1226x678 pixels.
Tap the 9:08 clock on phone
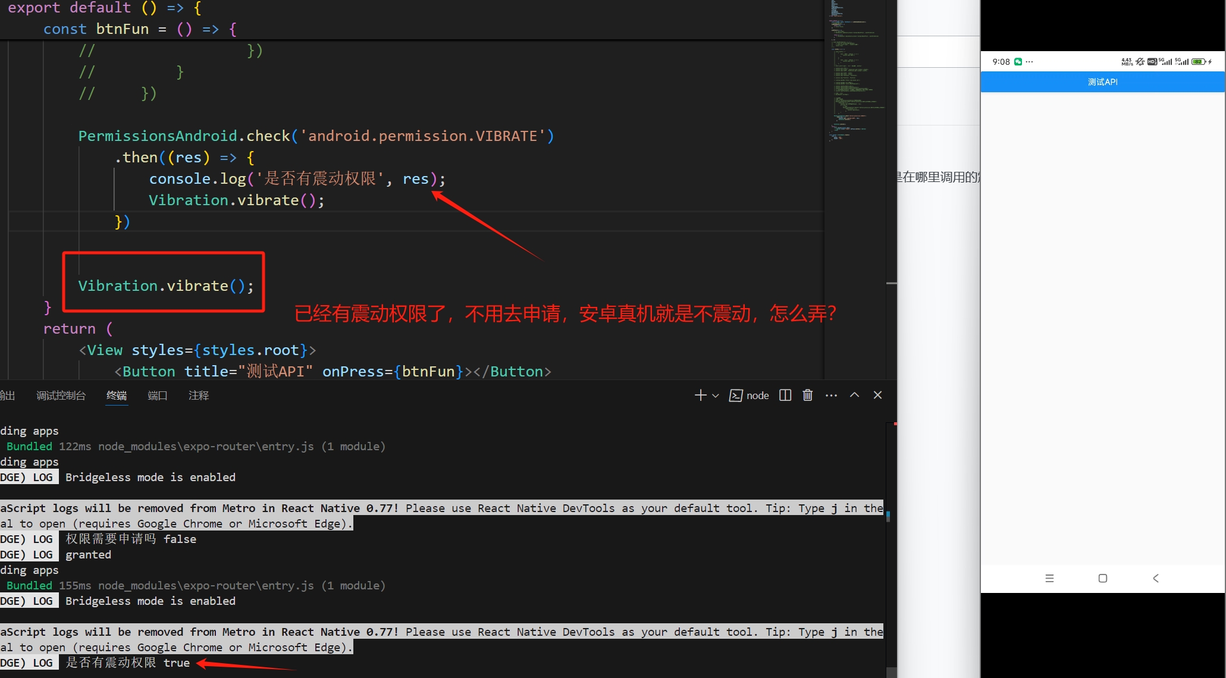[x=1001, y=62]
